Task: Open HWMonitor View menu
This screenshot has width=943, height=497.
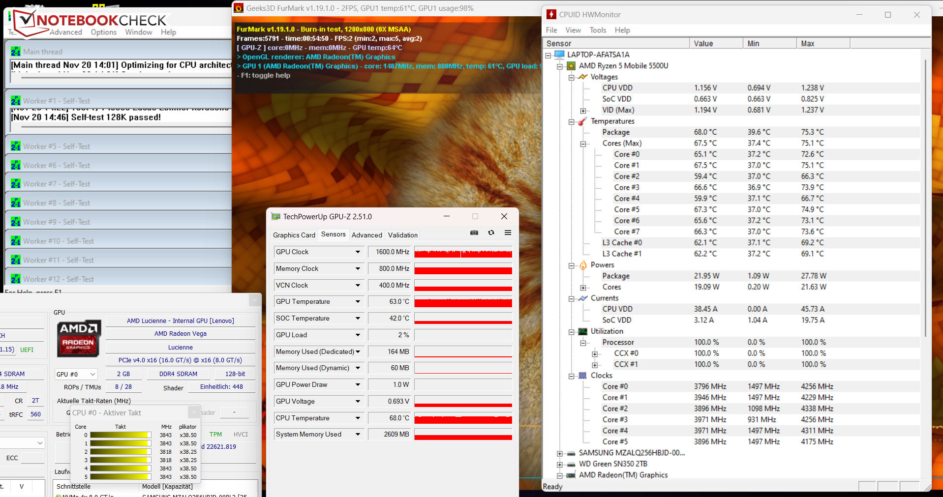Action: [x=573, y=30]
